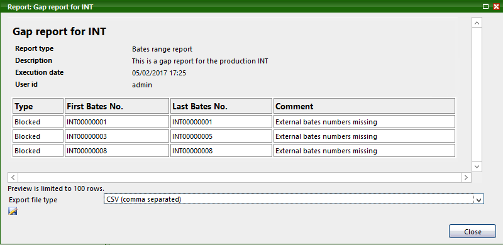Click the vertical scrollbar up arrow

[477, 23]
